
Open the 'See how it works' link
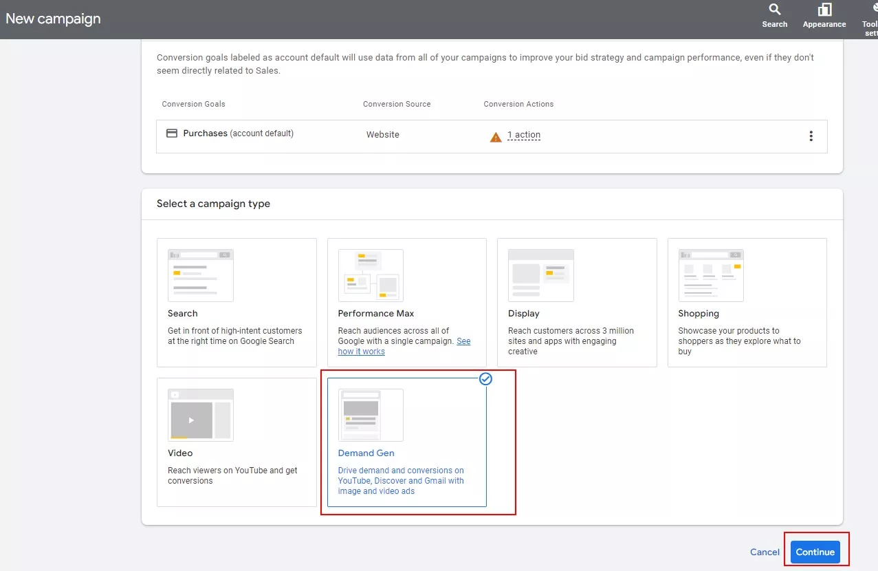click(x=404, y=346)
